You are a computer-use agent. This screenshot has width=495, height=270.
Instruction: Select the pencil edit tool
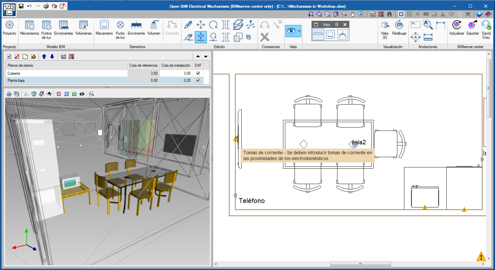pyautogui.click(x=189, y=25)
